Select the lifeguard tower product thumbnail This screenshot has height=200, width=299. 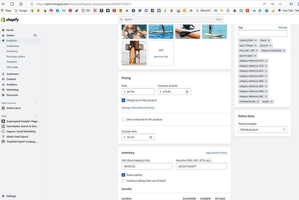[x=134, y=53]
